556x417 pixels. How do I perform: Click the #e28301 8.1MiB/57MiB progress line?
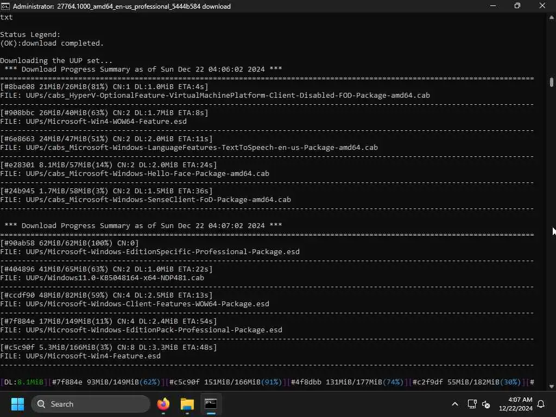tap(109, 165)
